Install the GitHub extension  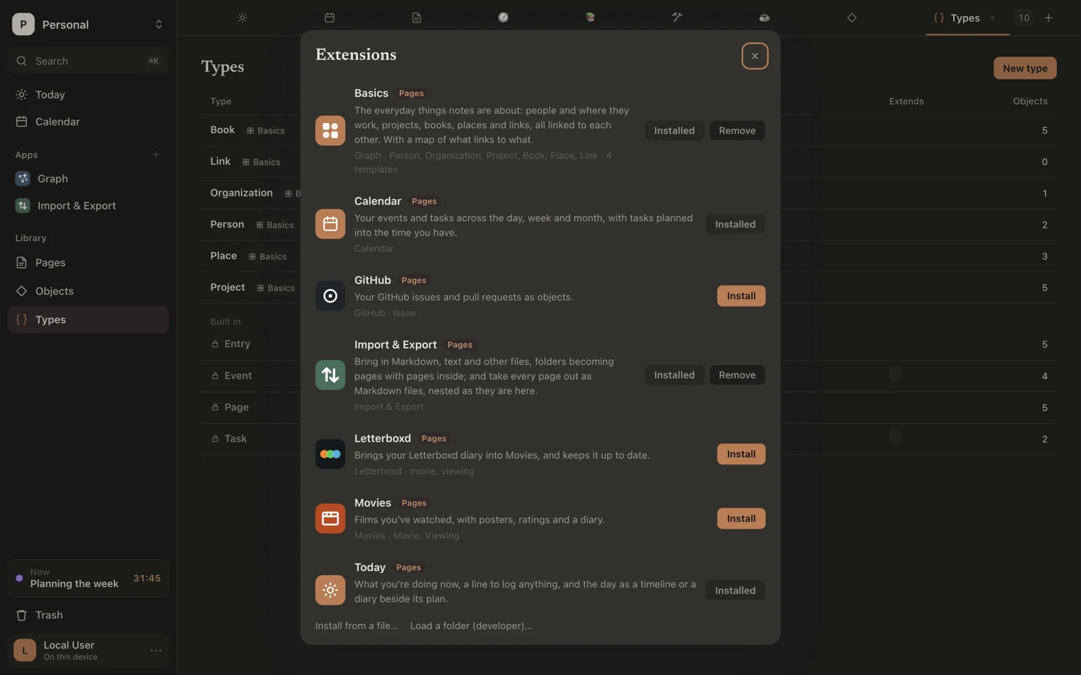tap(741, 296)
